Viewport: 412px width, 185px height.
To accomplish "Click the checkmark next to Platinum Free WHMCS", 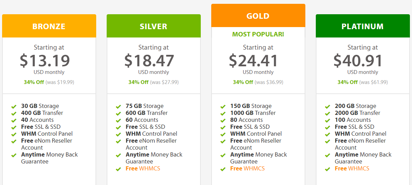I will tap(328, 169).
